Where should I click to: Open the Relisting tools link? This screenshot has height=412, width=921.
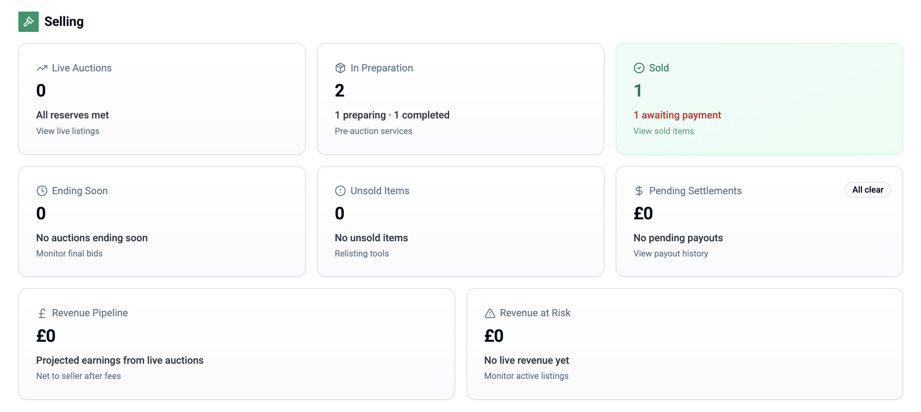click(362, 254)
